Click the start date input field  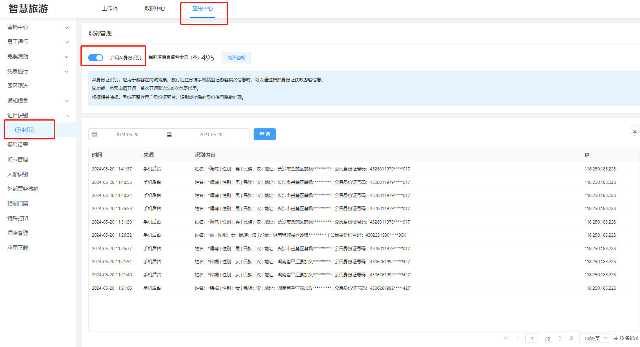pyautogui.click(x=127, y=134)
